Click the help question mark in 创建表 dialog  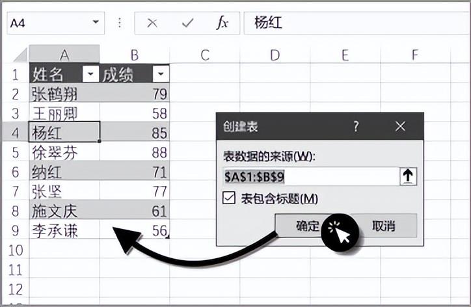356,127
